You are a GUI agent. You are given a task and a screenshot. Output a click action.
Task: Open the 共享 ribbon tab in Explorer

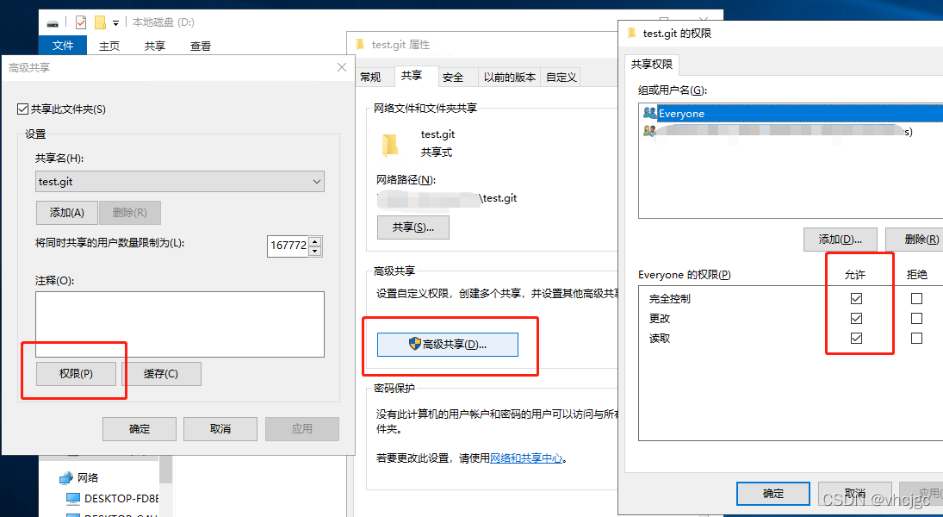pos(154,46)
